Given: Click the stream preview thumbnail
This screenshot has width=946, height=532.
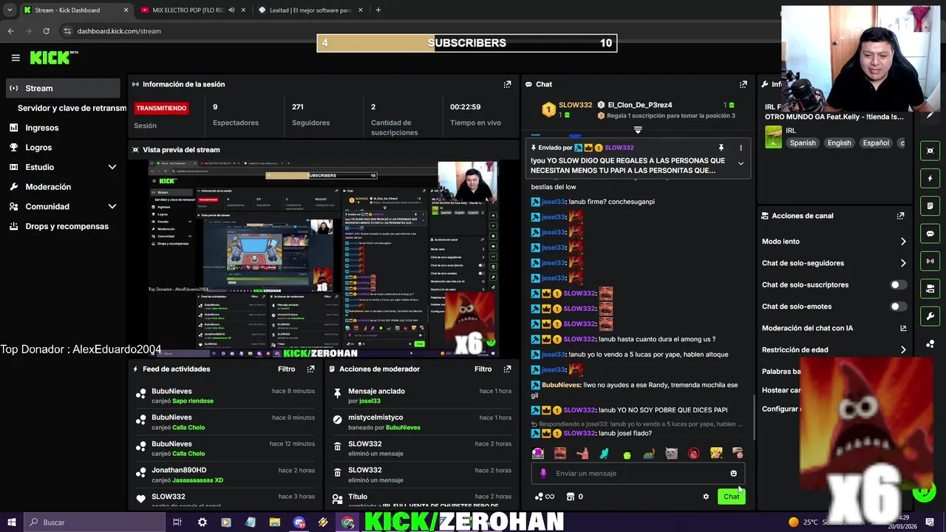Looking at the screenshot, I should click(x=322, y=259).
